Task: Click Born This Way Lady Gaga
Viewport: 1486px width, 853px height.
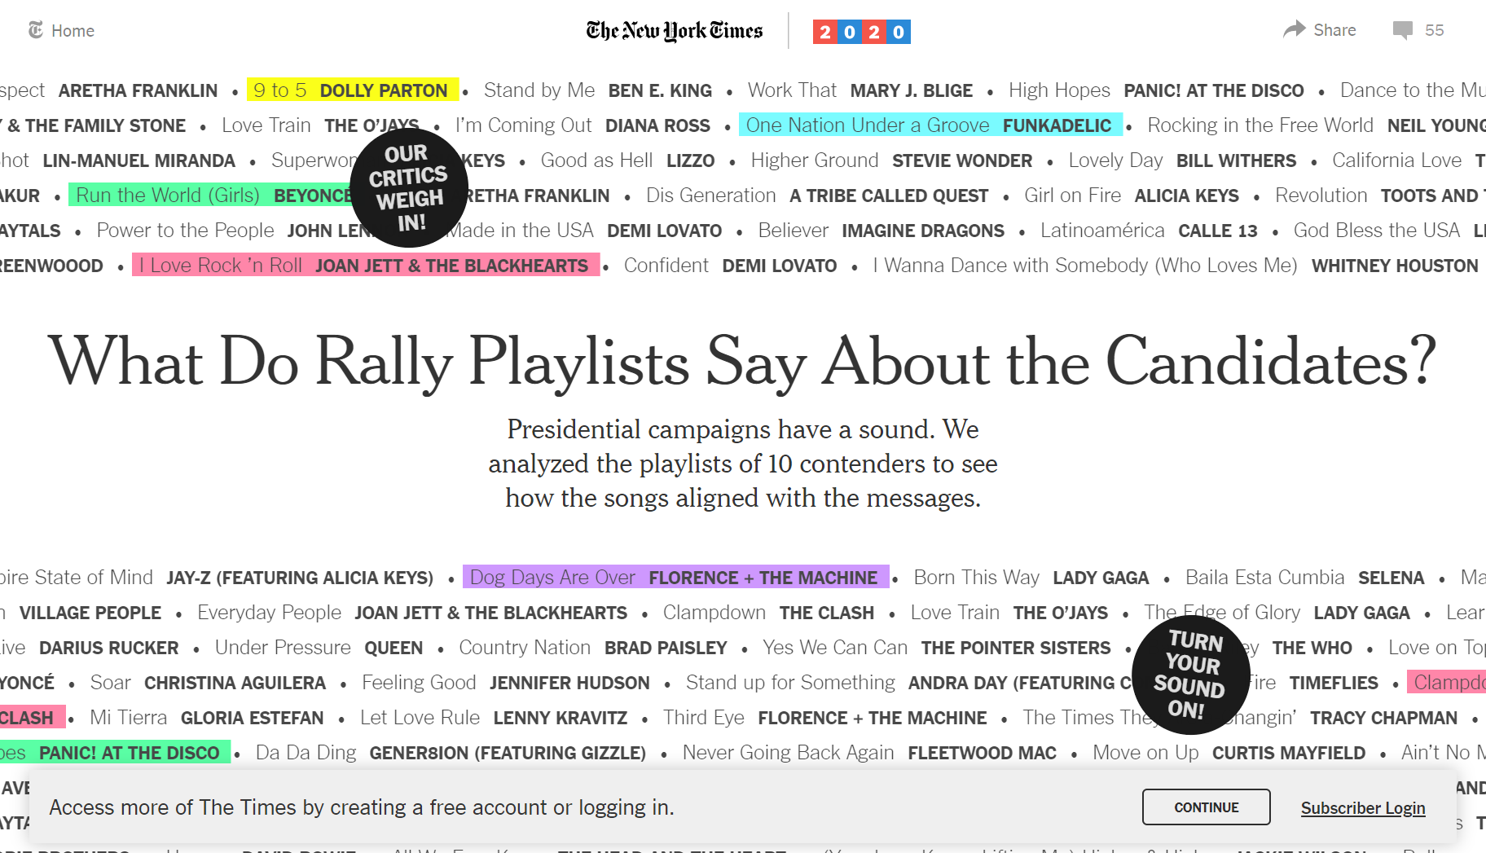Action: click(1031, 577)
